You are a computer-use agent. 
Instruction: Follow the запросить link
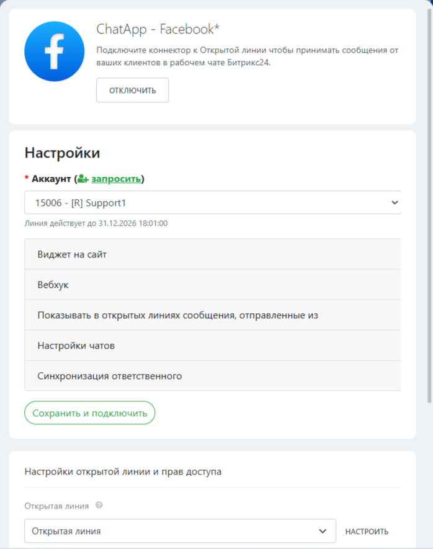click(116, 179)
